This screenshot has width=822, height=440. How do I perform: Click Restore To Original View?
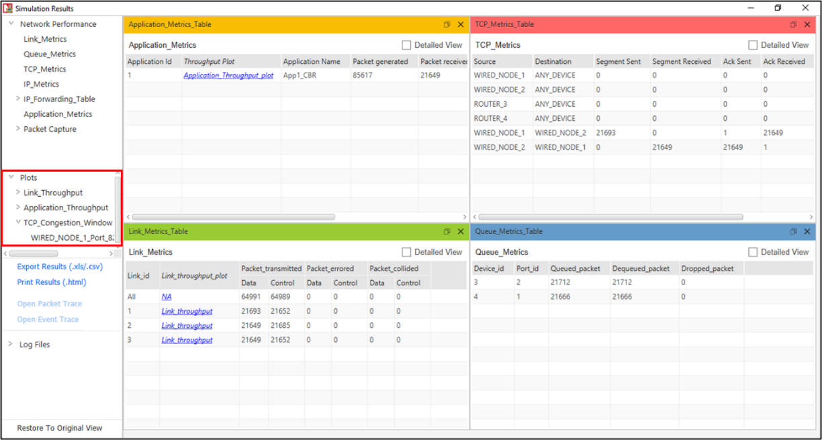coord(60,428)
